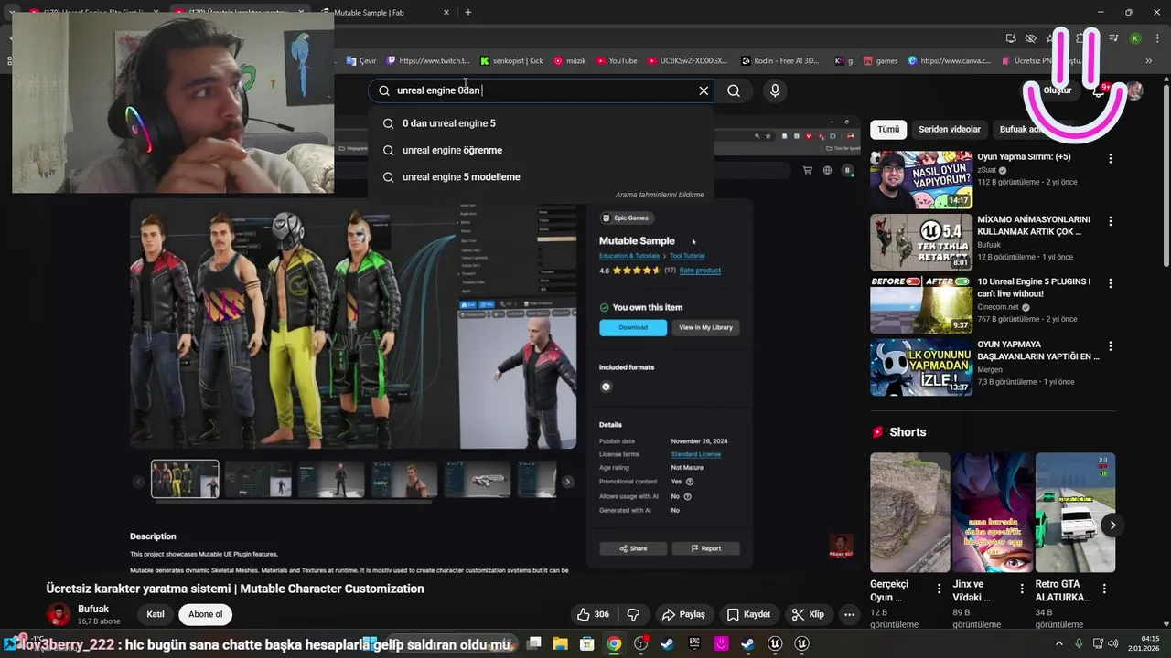
Task: Save the video with 'Kaydet'
Action: pos(750,614)
